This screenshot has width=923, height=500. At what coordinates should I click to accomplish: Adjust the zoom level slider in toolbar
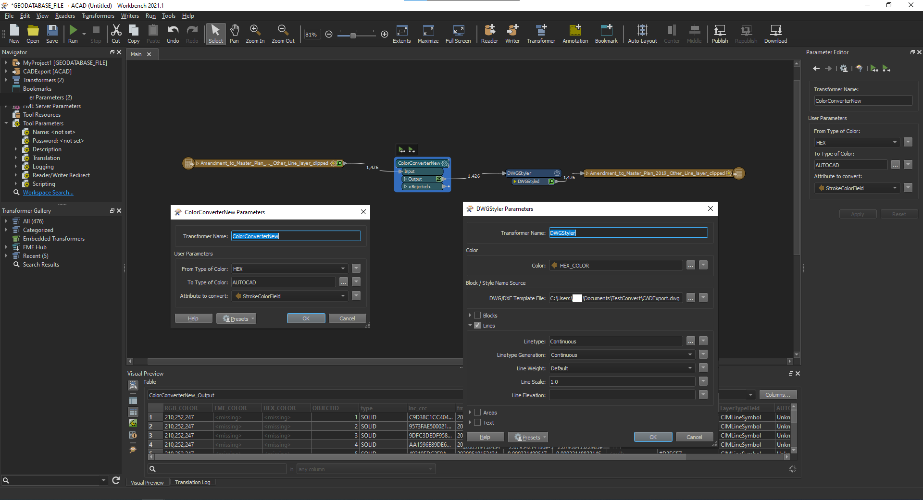353,35
